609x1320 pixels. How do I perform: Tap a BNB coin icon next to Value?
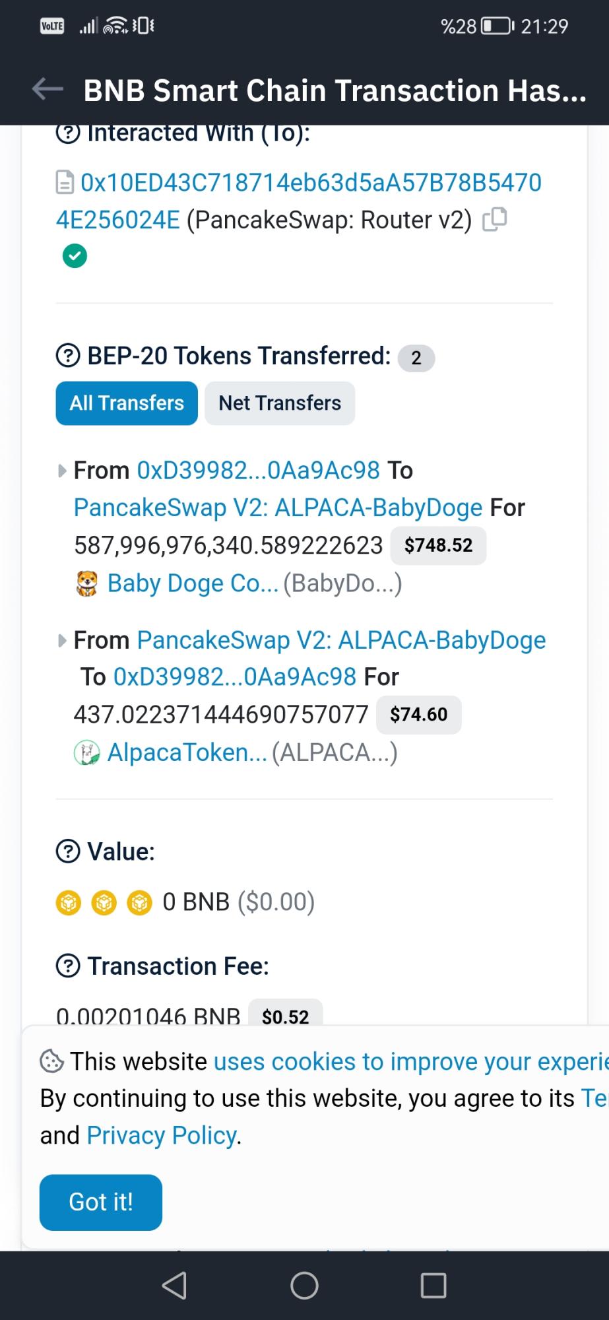point(68,902)
